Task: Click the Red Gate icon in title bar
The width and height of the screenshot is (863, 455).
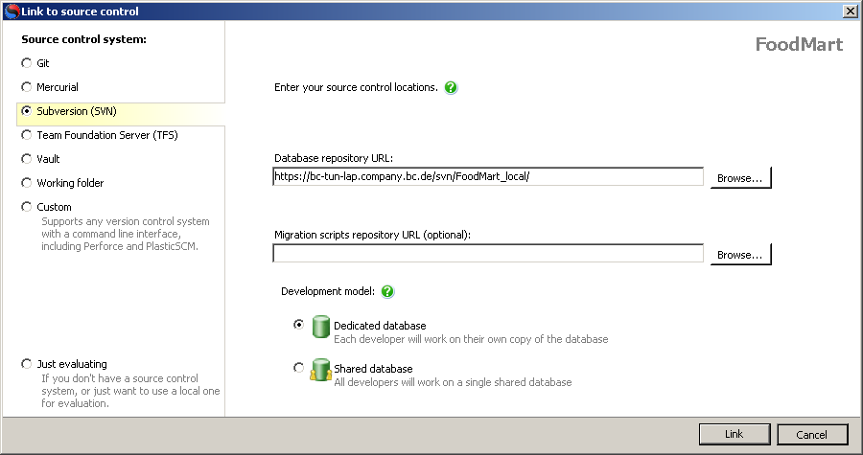Action: point(12,11)
